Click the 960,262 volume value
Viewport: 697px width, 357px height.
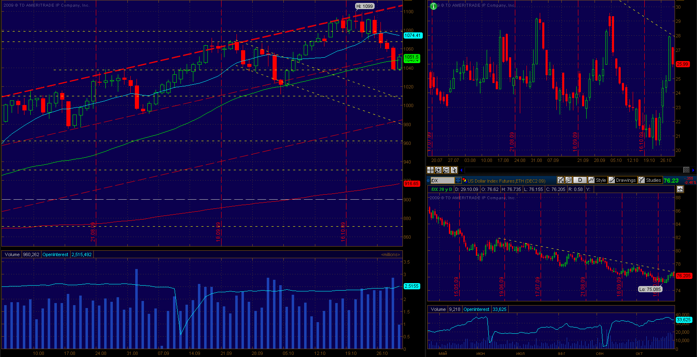click(32, 254)
